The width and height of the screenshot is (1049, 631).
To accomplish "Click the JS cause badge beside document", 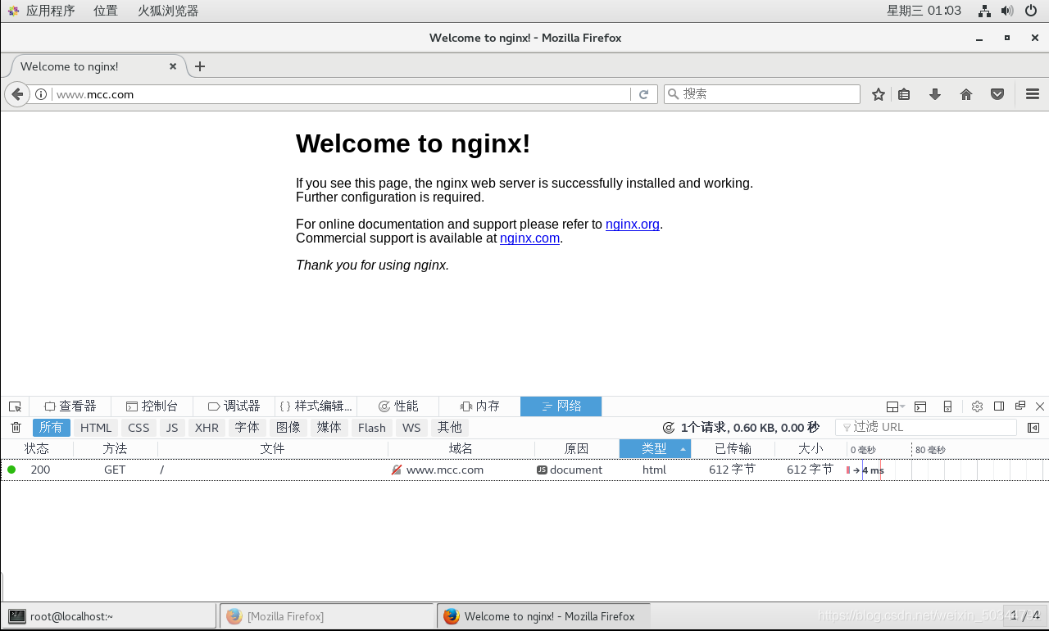I will pos(542,470).
